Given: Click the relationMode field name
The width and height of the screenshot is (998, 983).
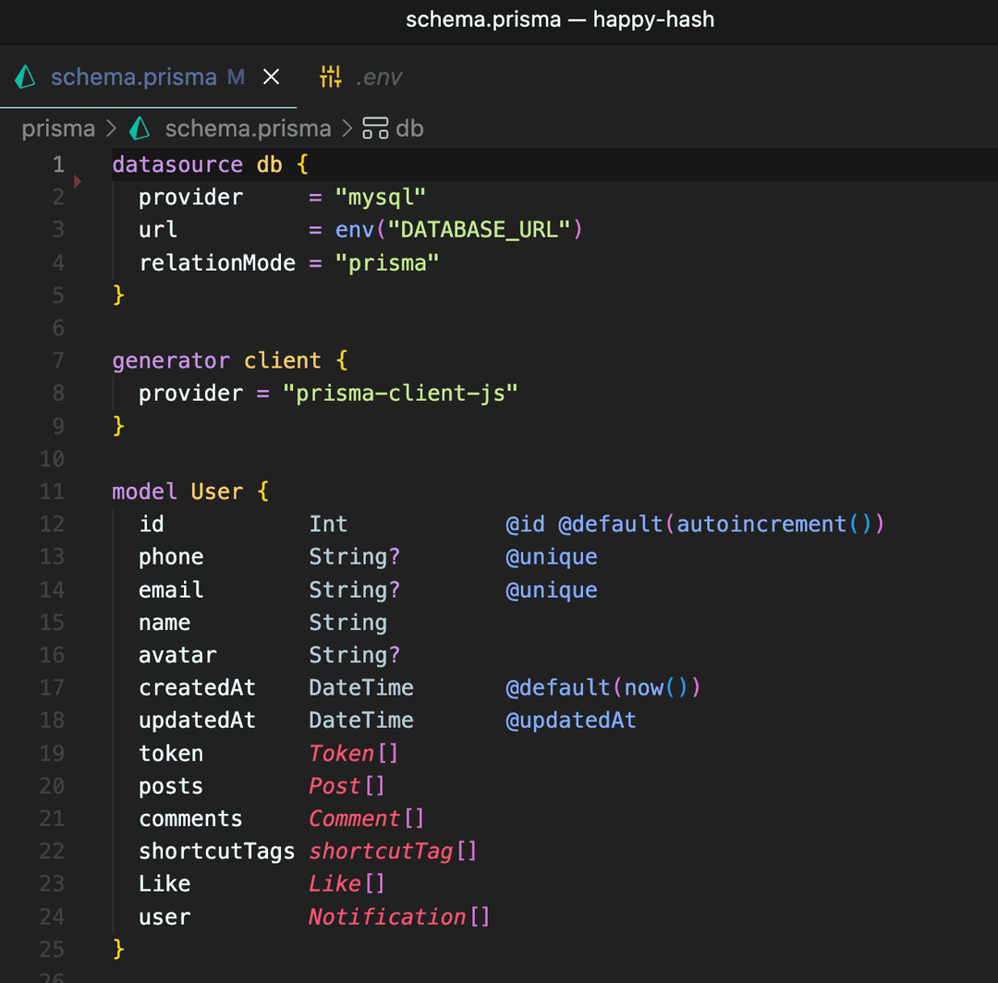Looking at the screenshot, I should 217,262.
